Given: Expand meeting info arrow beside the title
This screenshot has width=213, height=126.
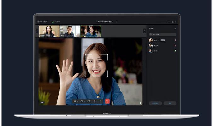Looking at the screenshot, I should coord(117,22).
